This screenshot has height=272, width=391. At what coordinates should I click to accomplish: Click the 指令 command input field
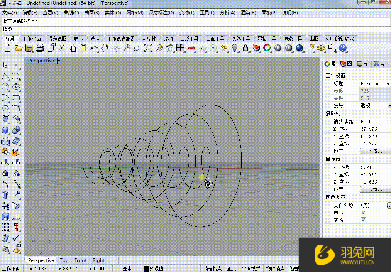[x=203, y=29]
